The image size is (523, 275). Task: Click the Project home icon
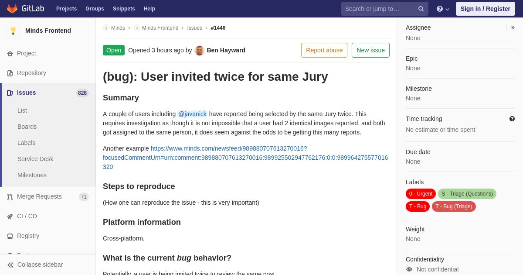pyautogui.click(x=10, y=54)
